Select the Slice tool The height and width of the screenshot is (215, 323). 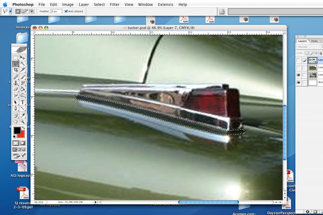point(22,70)
